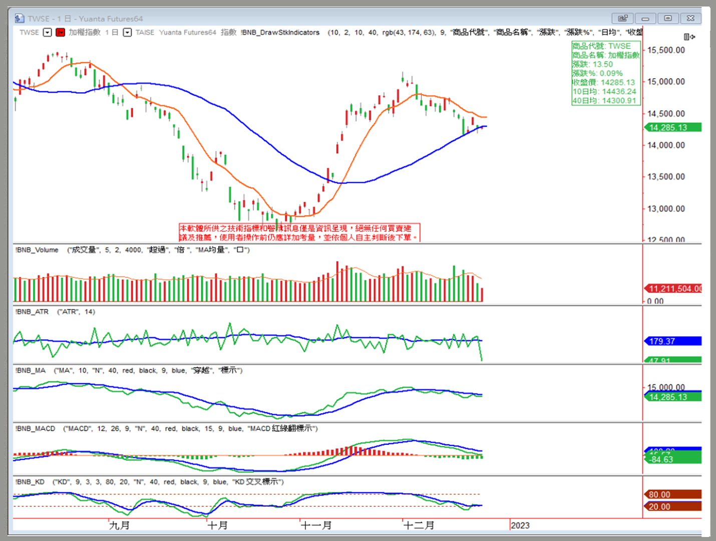Image resolution: width=716 pixels, height=541 pixels.
Task: Click the 13,500.00 price axis label
Action: click(x=666, y=177)
